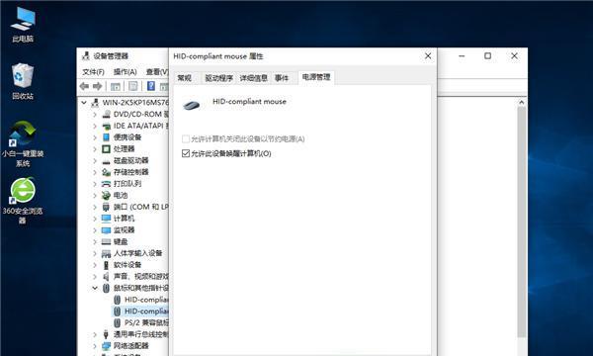Expand the 网络适配器 node arrow
The image size is (593, 356).
(95, 346)
